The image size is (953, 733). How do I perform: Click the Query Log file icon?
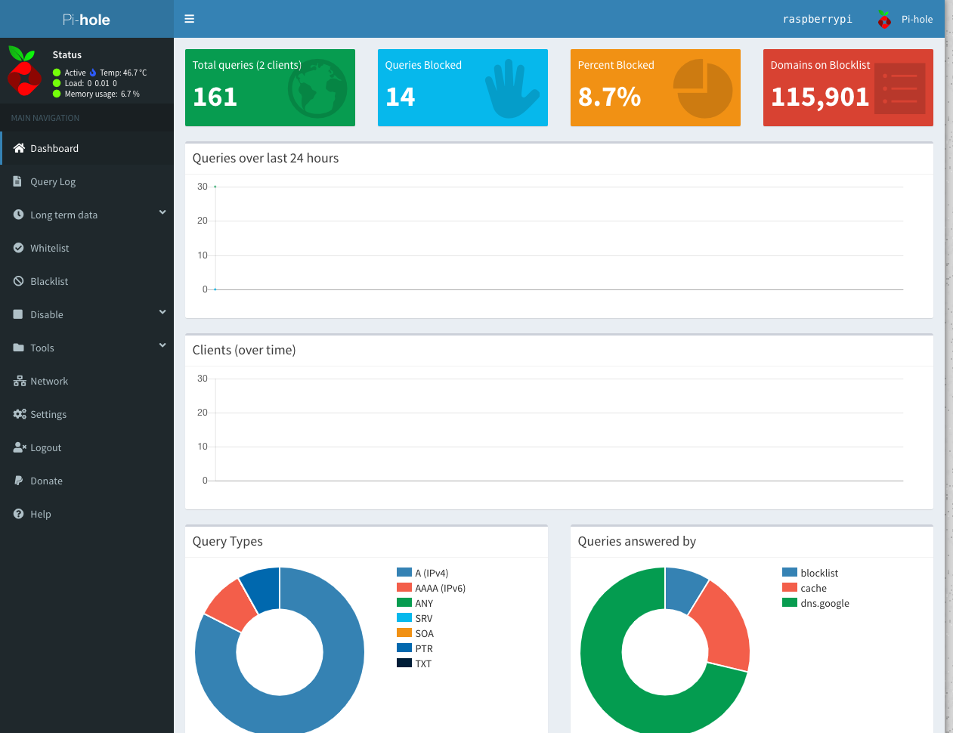[17, 181]
